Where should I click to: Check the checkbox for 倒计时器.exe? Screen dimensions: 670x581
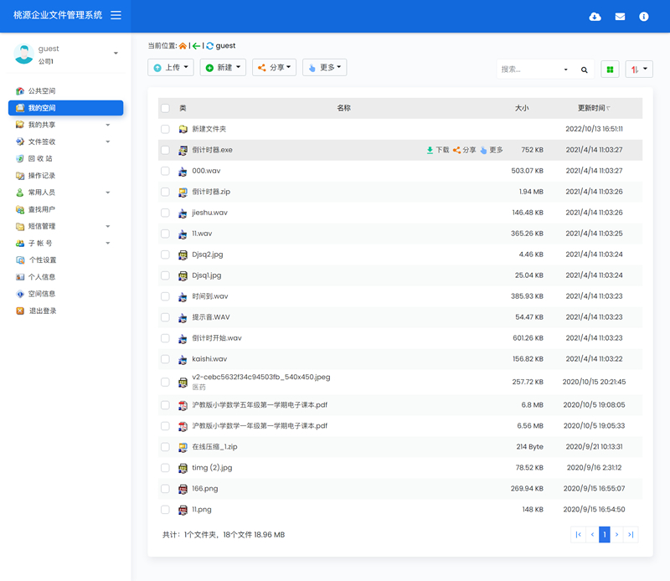(165, 149)
